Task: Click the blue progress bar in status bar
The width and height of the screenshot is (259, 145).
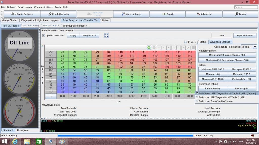Action: point(125,136)
